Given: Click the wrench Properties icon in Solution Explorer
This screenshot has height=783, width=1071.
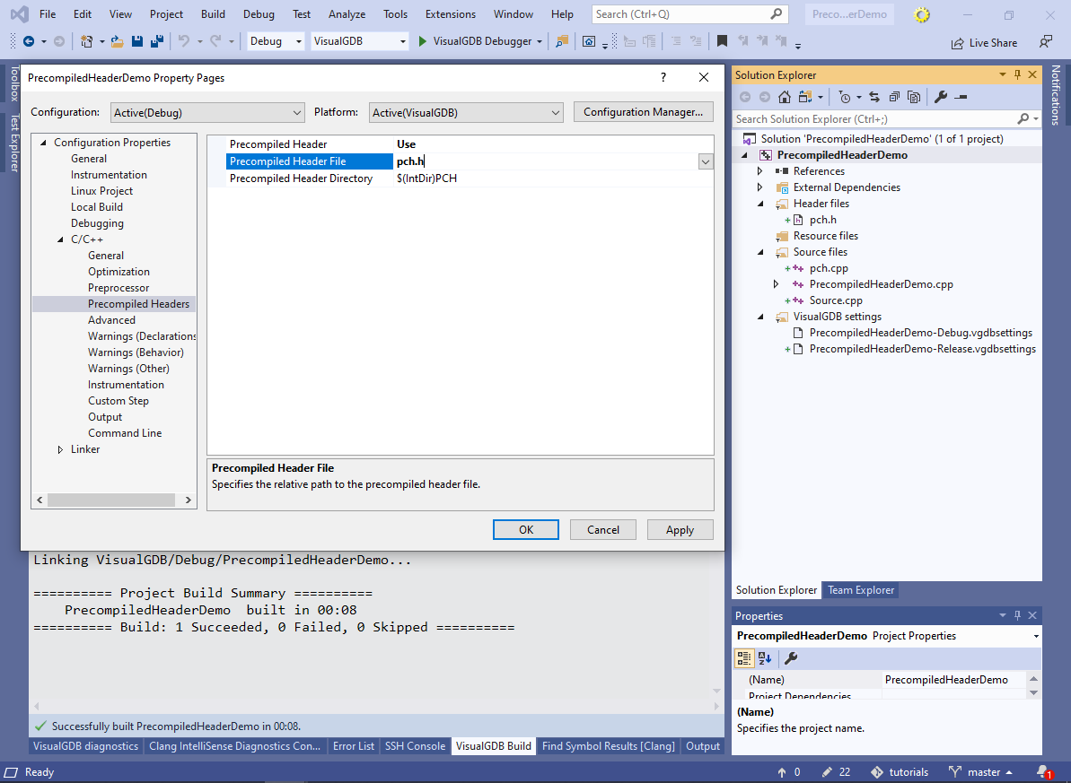Looking at the screenshot, I should click(x=941, y=97).
